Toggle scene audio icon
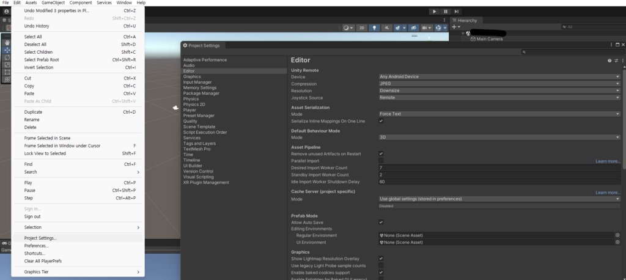Viewport: 626px width, 280px height. point(386,28)
